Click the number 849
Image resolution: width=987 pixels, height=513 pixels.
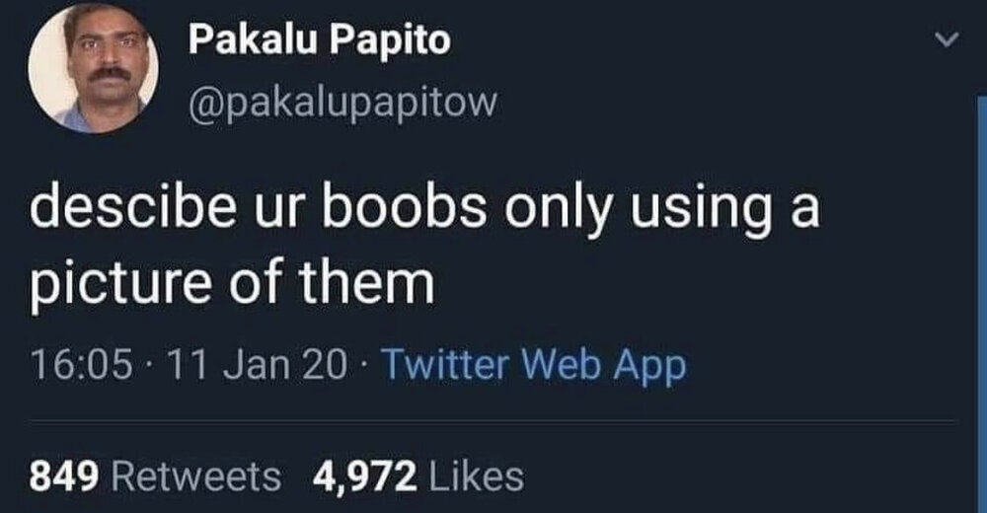[64, 476]
